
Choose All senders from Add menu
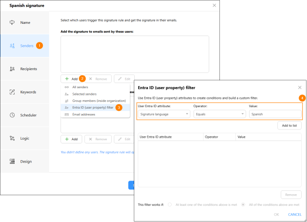pos(95,87)
